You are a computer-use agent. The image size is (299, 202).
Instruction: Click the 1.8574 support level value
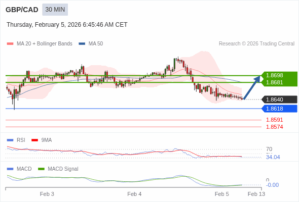point(274,127)
